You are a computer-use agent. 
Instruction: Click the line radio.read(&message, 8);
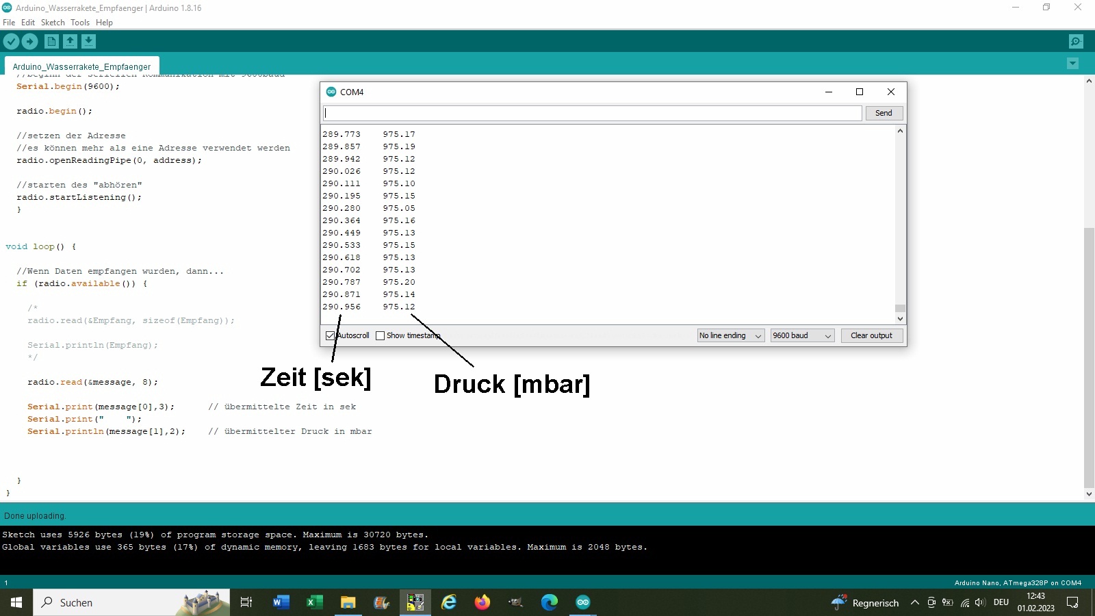click(x=92, y=382)
